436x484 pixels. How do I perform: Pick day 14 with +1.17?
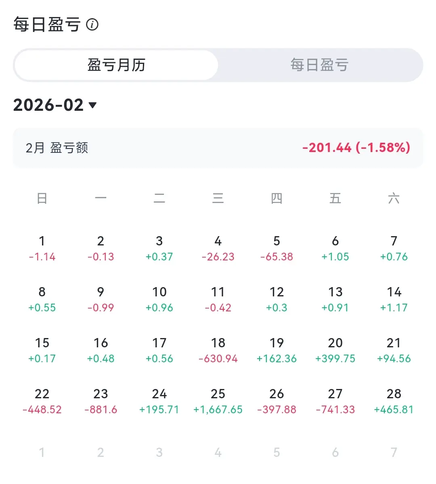(394, 299)
